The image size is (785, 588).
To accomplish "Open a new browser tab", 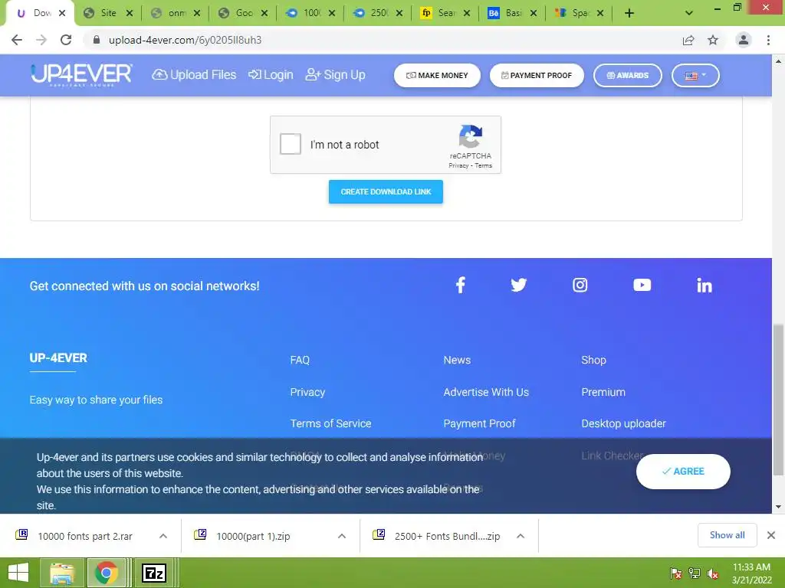I will [629, 14].
